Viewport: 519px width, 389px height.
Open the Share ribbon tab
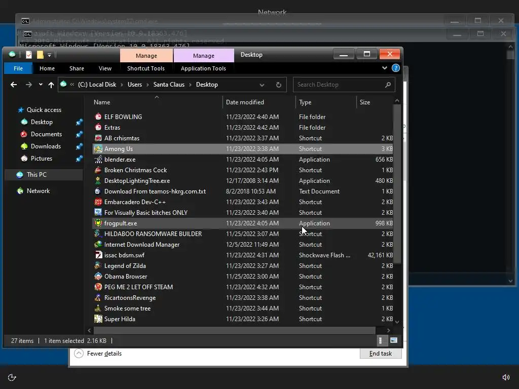click(x=77, y=68)
